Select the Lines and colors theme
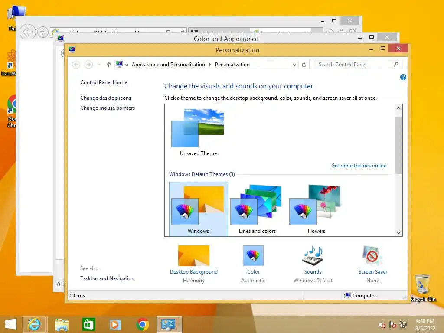The image size is (444, 333). pyautogui.click(x=257, y=209)
